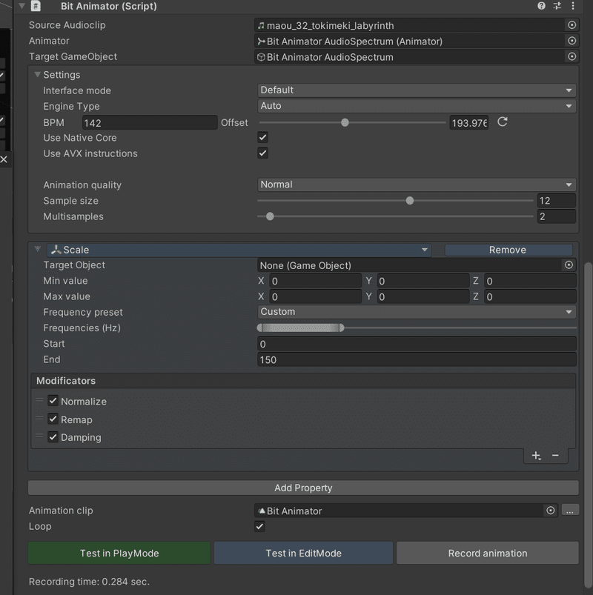Uncheck the Normalize modificator

53,401
